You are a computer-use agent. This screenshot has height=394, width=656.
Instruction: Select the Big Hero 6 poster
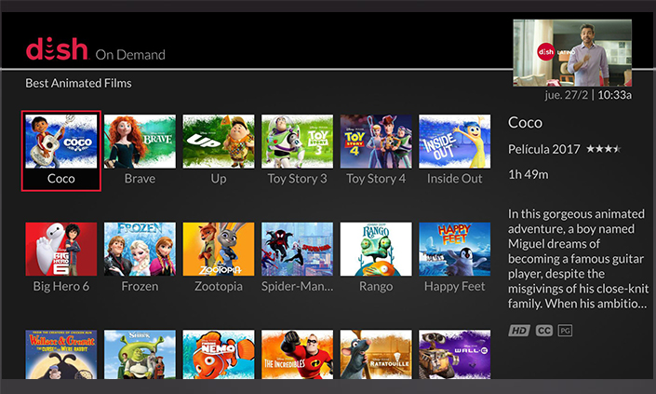point(61,249)
